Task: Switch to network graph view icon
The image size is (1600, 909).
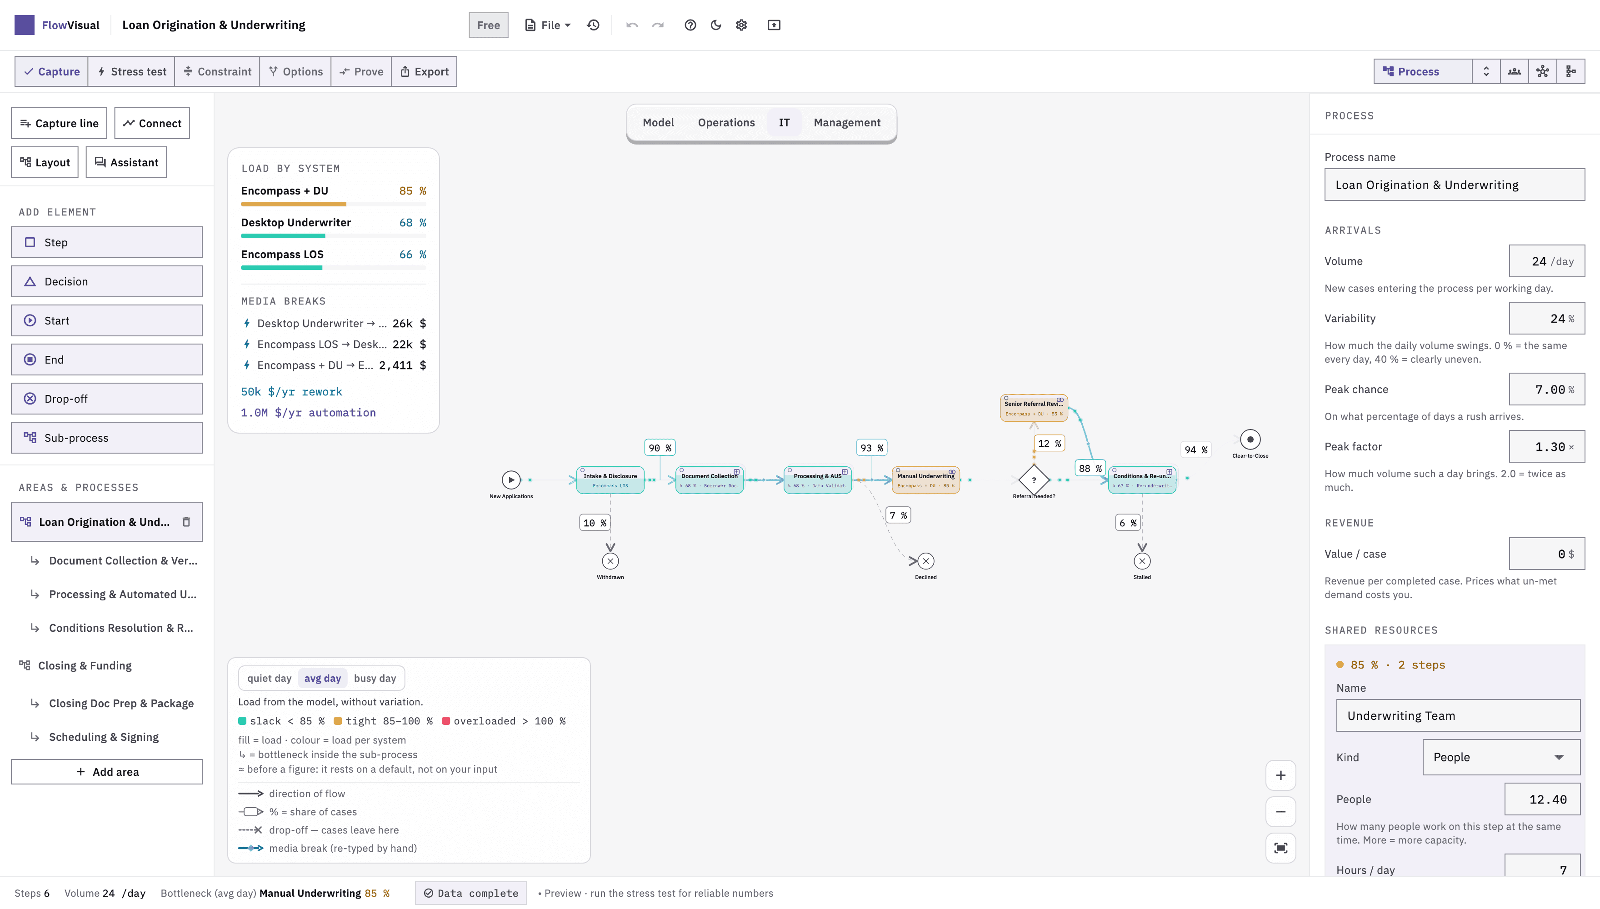Action: [1542, 71]
